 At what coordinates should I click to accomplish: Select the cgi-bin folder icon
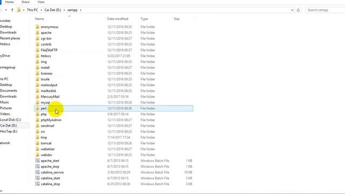[37, 38]
